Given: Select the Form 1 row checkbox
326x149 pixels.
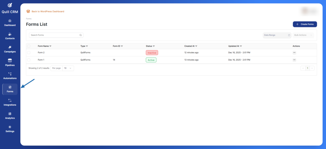Looking at the screenshot, I should [29, 60].
